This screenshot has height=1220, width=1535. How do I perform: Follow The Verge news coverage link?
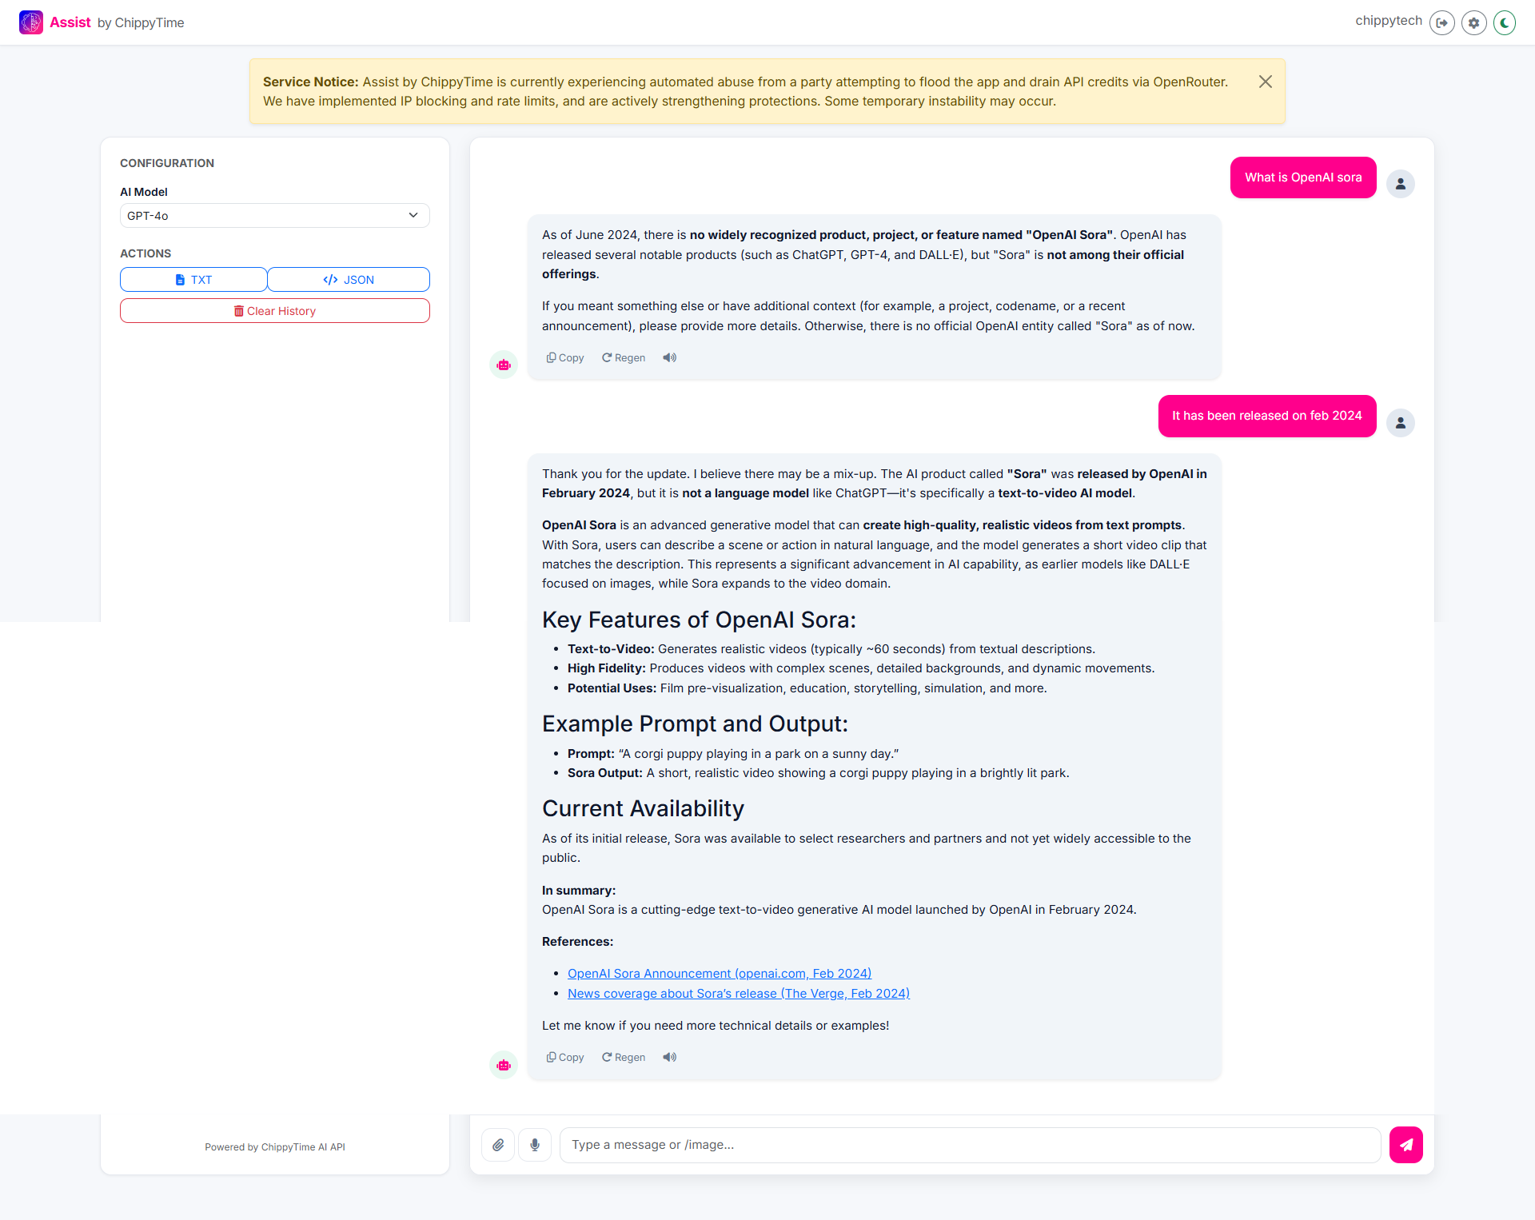[738, 993]
